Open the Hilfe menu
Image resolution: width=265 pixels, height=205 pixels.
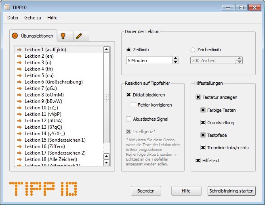52,18
